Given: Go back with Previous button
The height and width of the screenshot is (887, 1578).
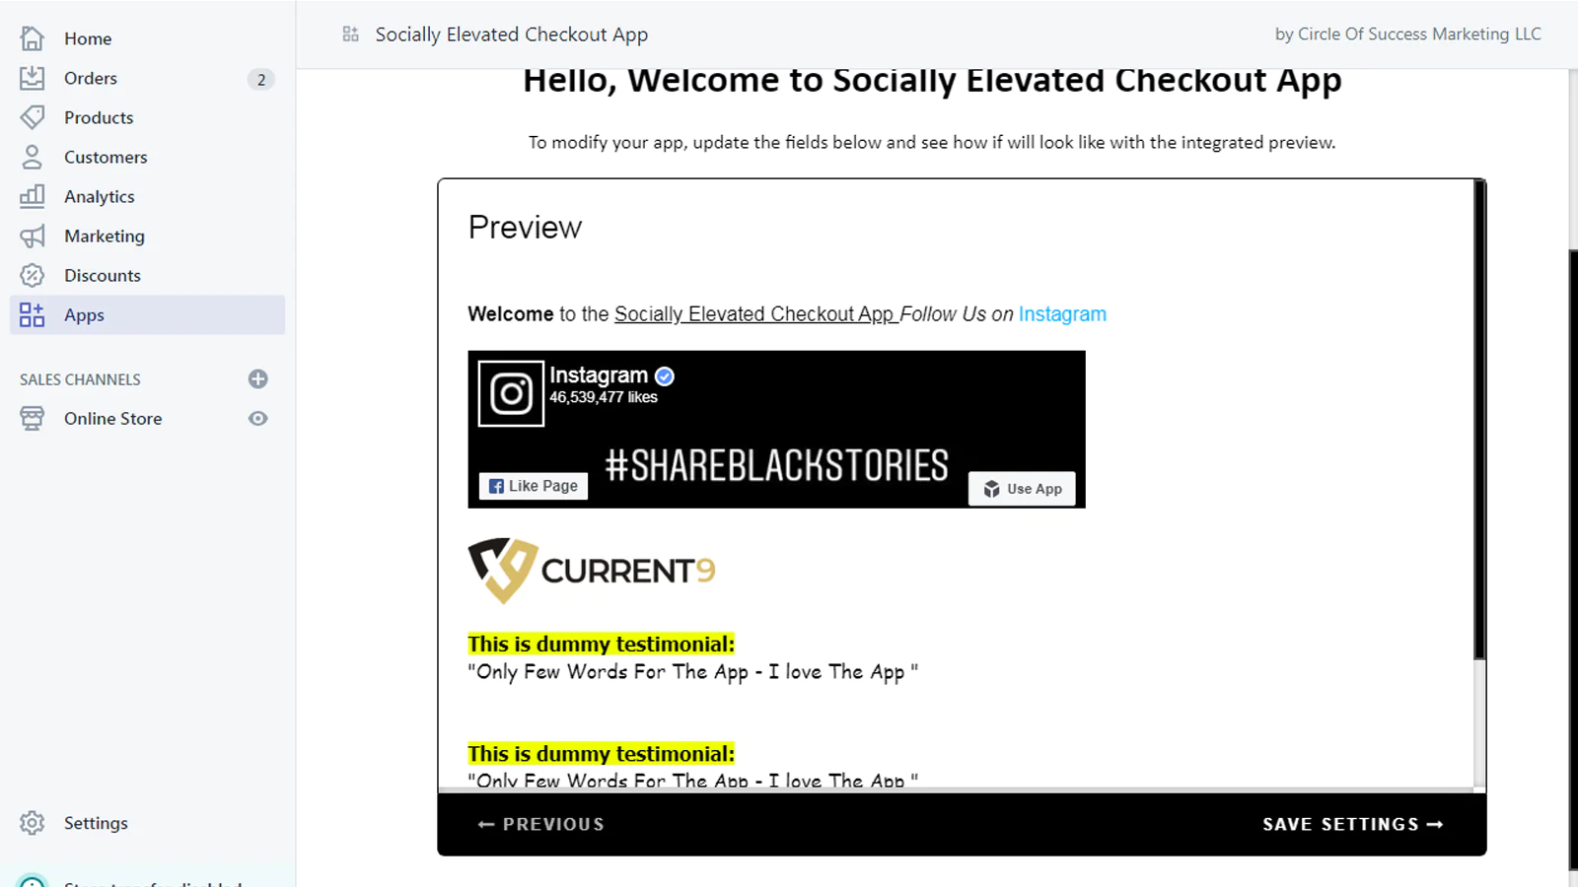Looking at the screenshot, I should [541, 824].
